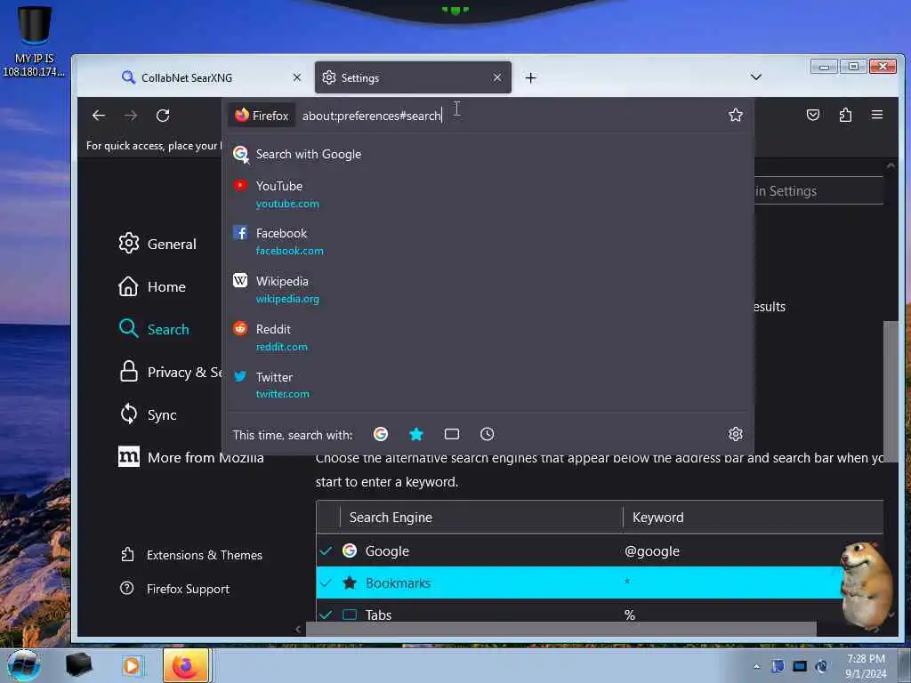
Task: Select Facebook suggestion
Action: [488, 242]
